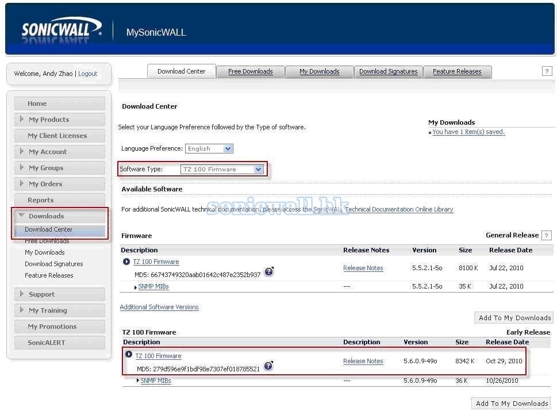Click version text 5.5.2.1-5o in firmware row
The width and height of the screenshot is (557, 411).
427,268
